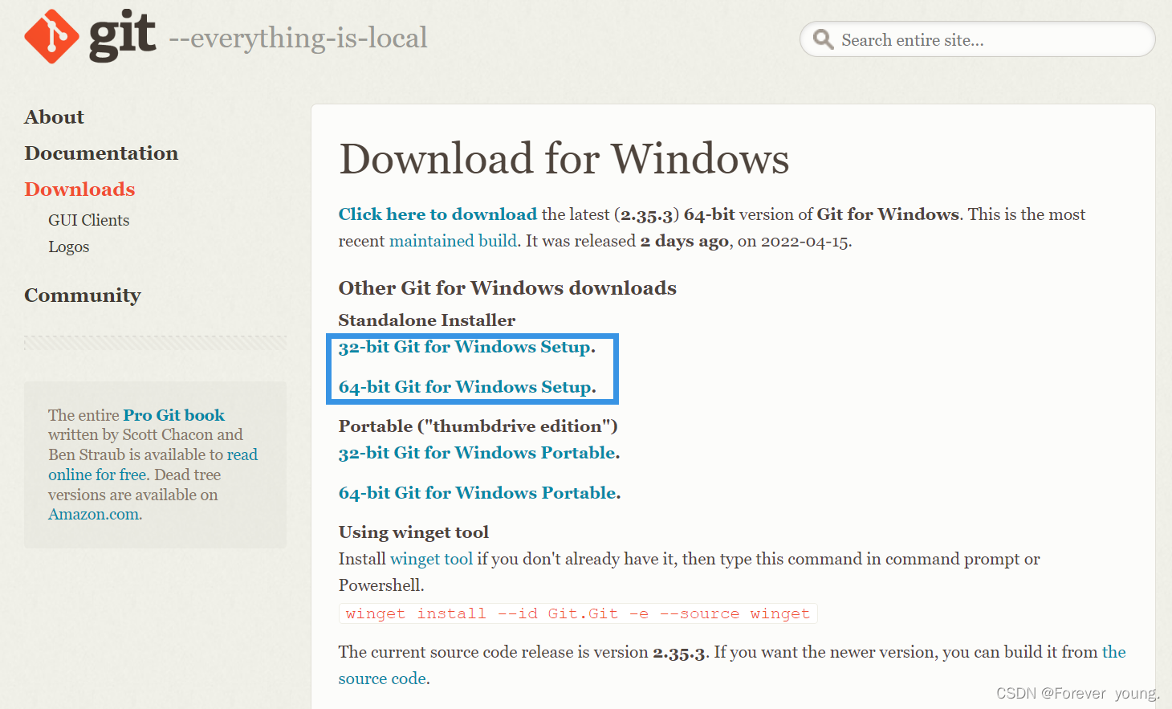This screenshot has width=1172, height=709.
Task: Open the About section
Action: point(54,117)
